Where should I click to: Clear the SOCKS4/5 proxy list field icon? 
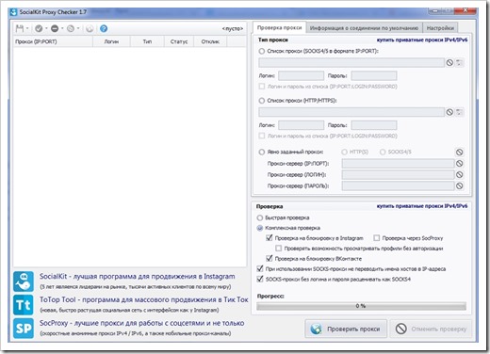click(x=449, y=62)
